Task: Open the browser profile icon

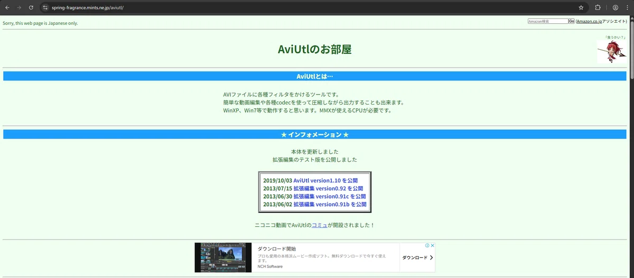Action: click(616, 7)
